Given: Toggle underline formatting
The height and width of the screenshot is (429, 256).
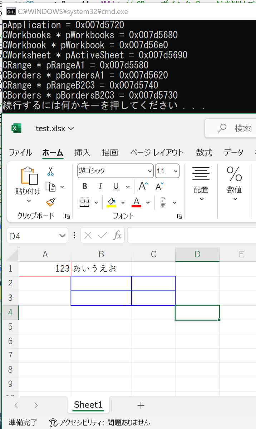Looking at the screenshot, I should (116, 186).
